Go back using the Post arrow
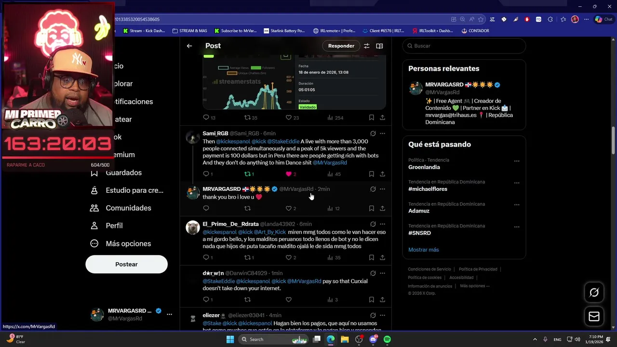 (189, 46)
